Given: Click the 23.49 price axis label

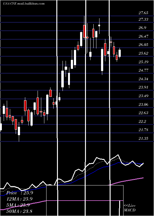Looking at the screenshot, I should 143,96.
